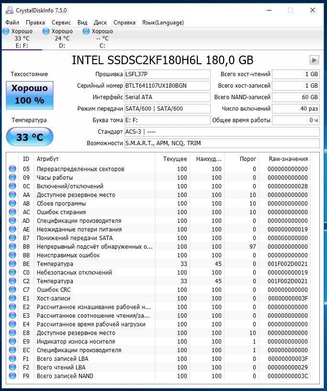Screen dimensions: 327x391
Task: Click status circle for attribute E9
Action: [x=12, y=341]
